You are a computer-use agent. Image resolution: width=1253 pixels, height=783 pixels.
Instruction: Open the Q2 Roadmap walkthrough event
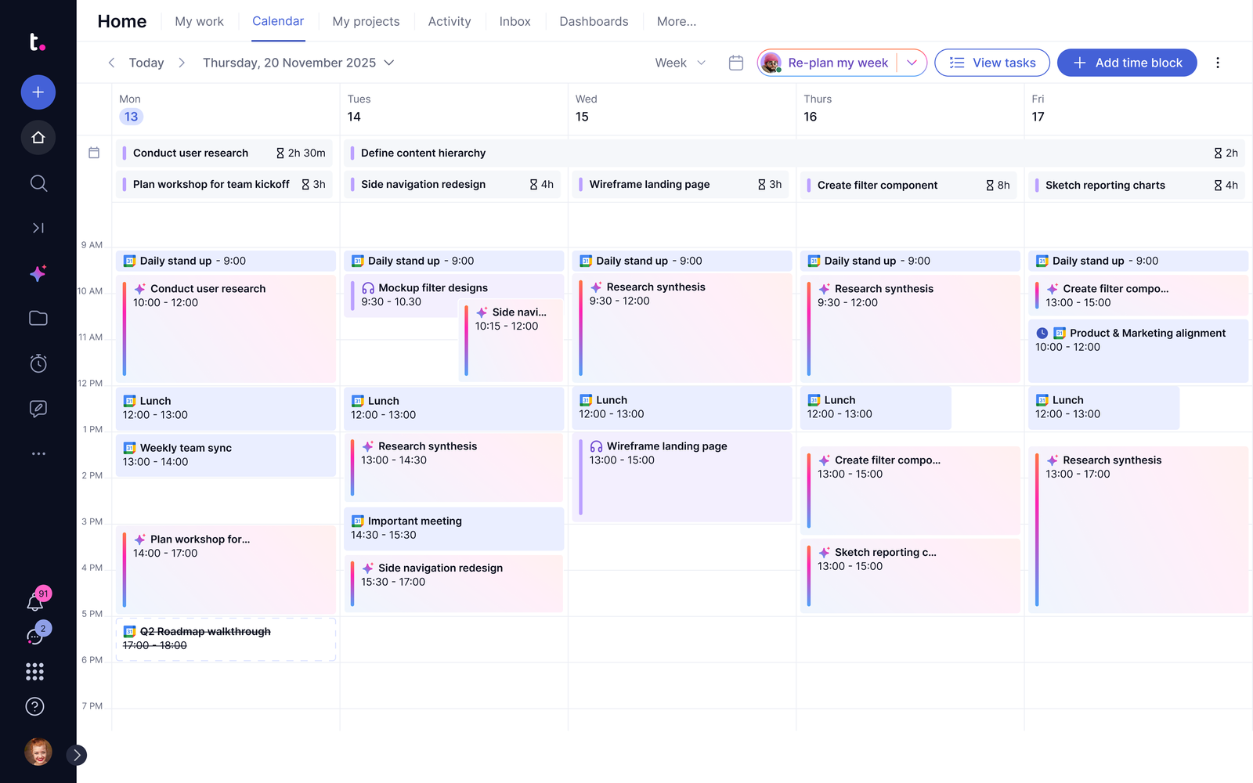[x=226, y=639]
